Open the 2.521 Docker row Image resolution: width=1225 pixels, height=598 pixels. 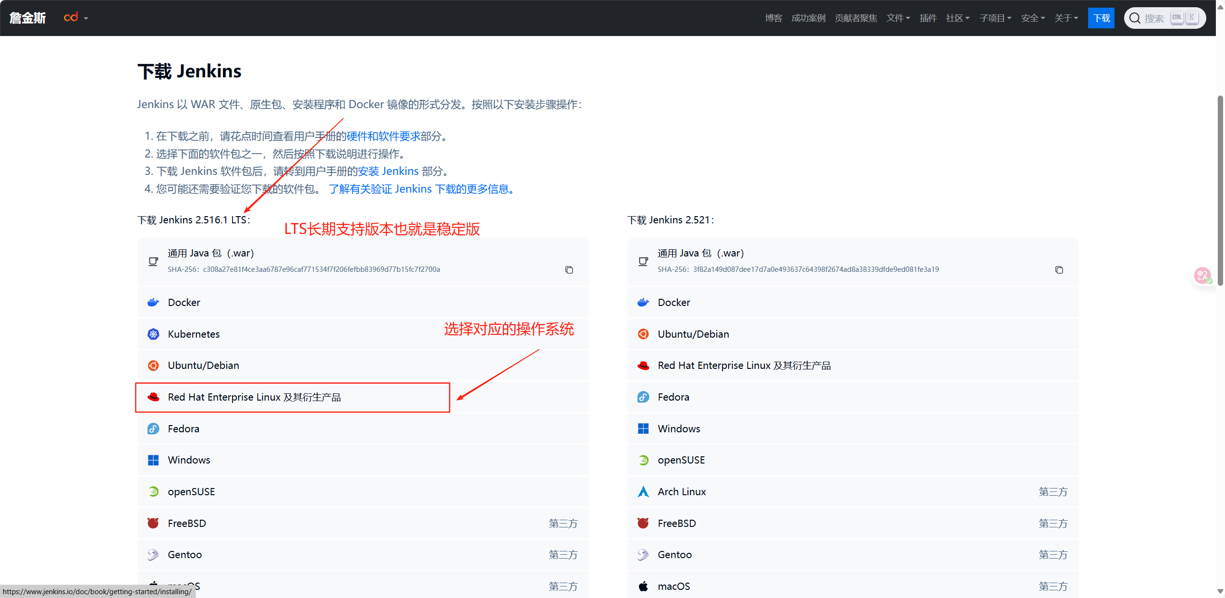[x=853, y=302]
